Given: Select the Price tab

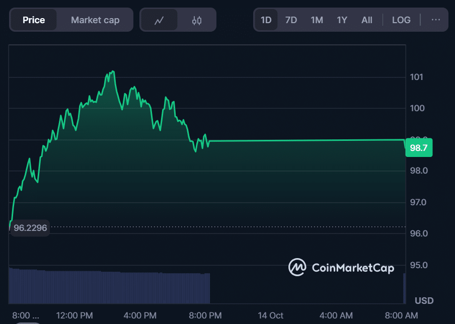Looking at the screenshot, I should pos(34,20).
